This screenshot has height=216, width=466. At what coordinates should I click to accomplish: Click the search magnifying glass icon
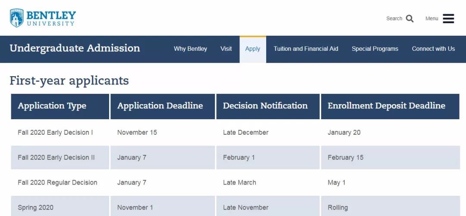[x=410, y=19]
